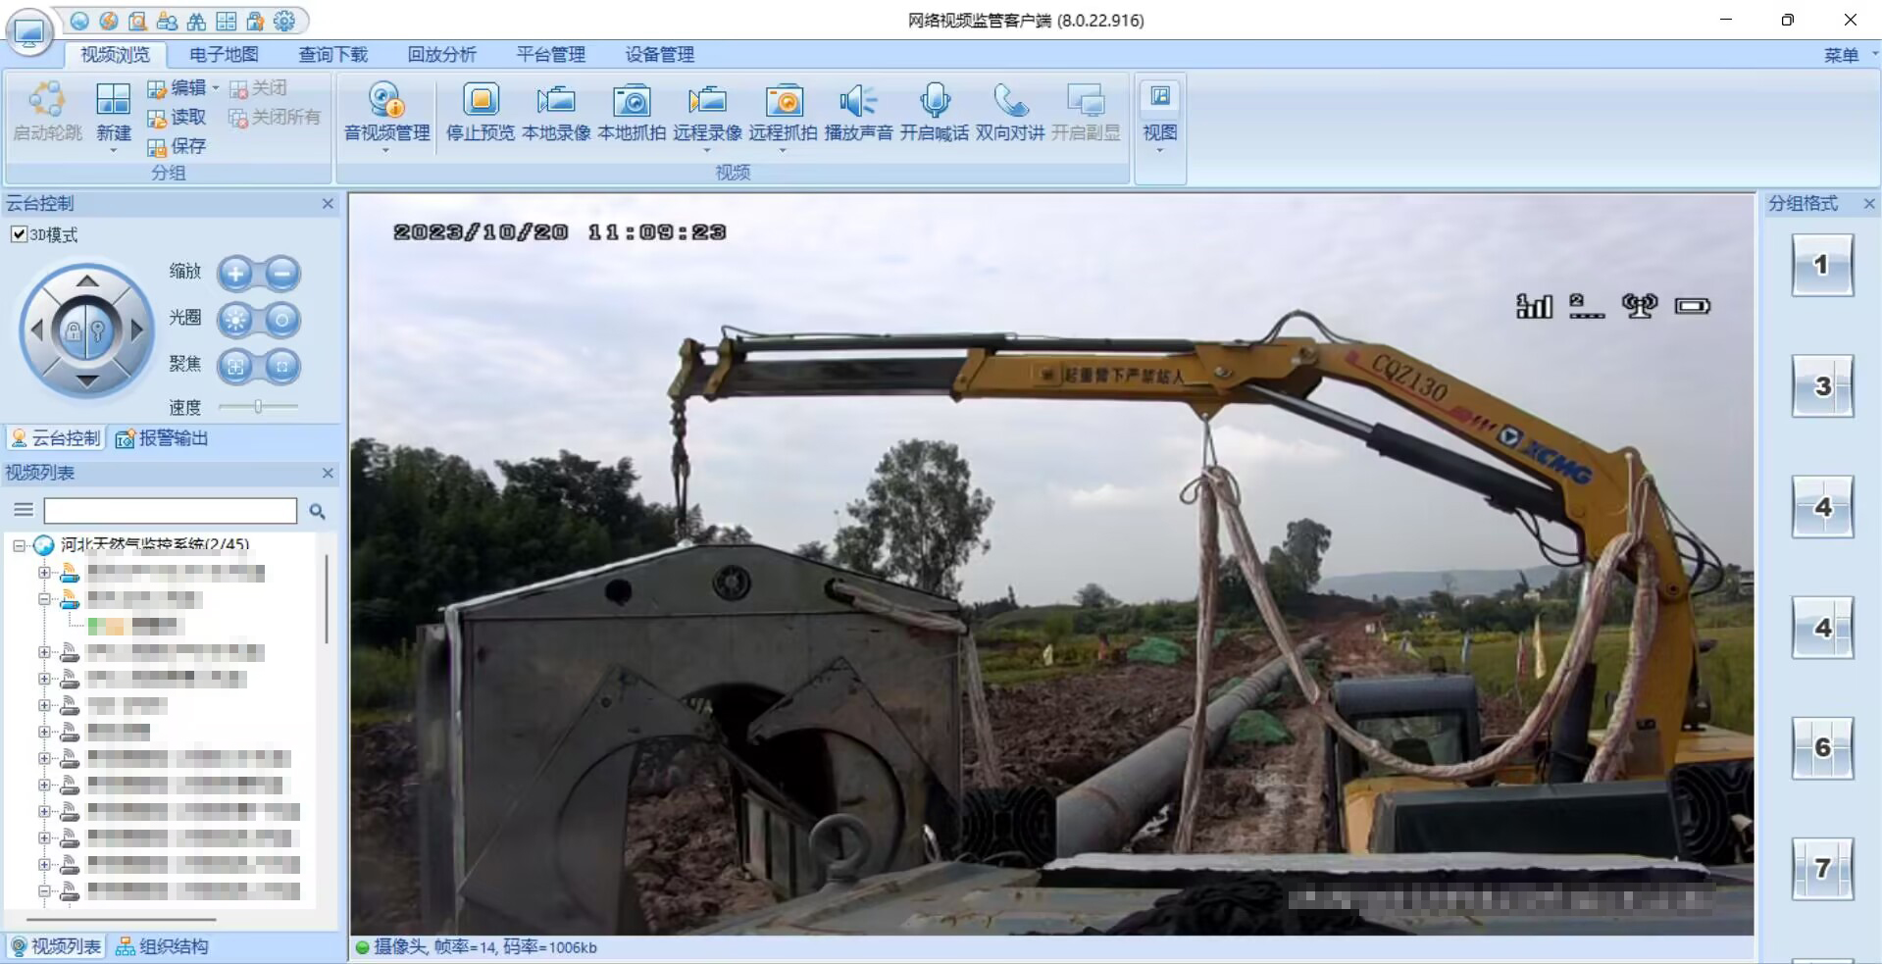The width and height of the screenshot is (1882, 964).
Task: Collapse the 河北天然气监控系统 tree root
Action: point(19,545)
